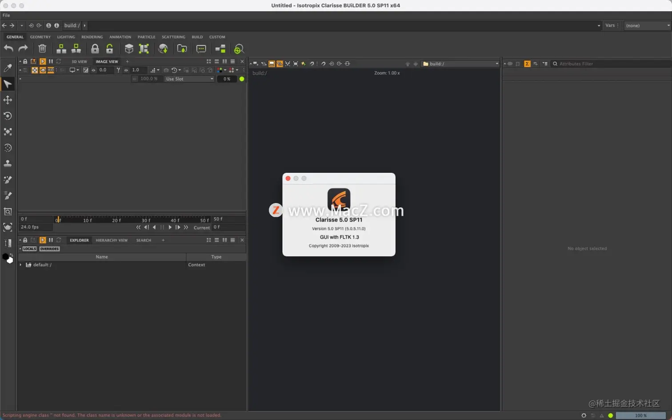
Task: Open the File menu
Action: [x=6, y=15]
